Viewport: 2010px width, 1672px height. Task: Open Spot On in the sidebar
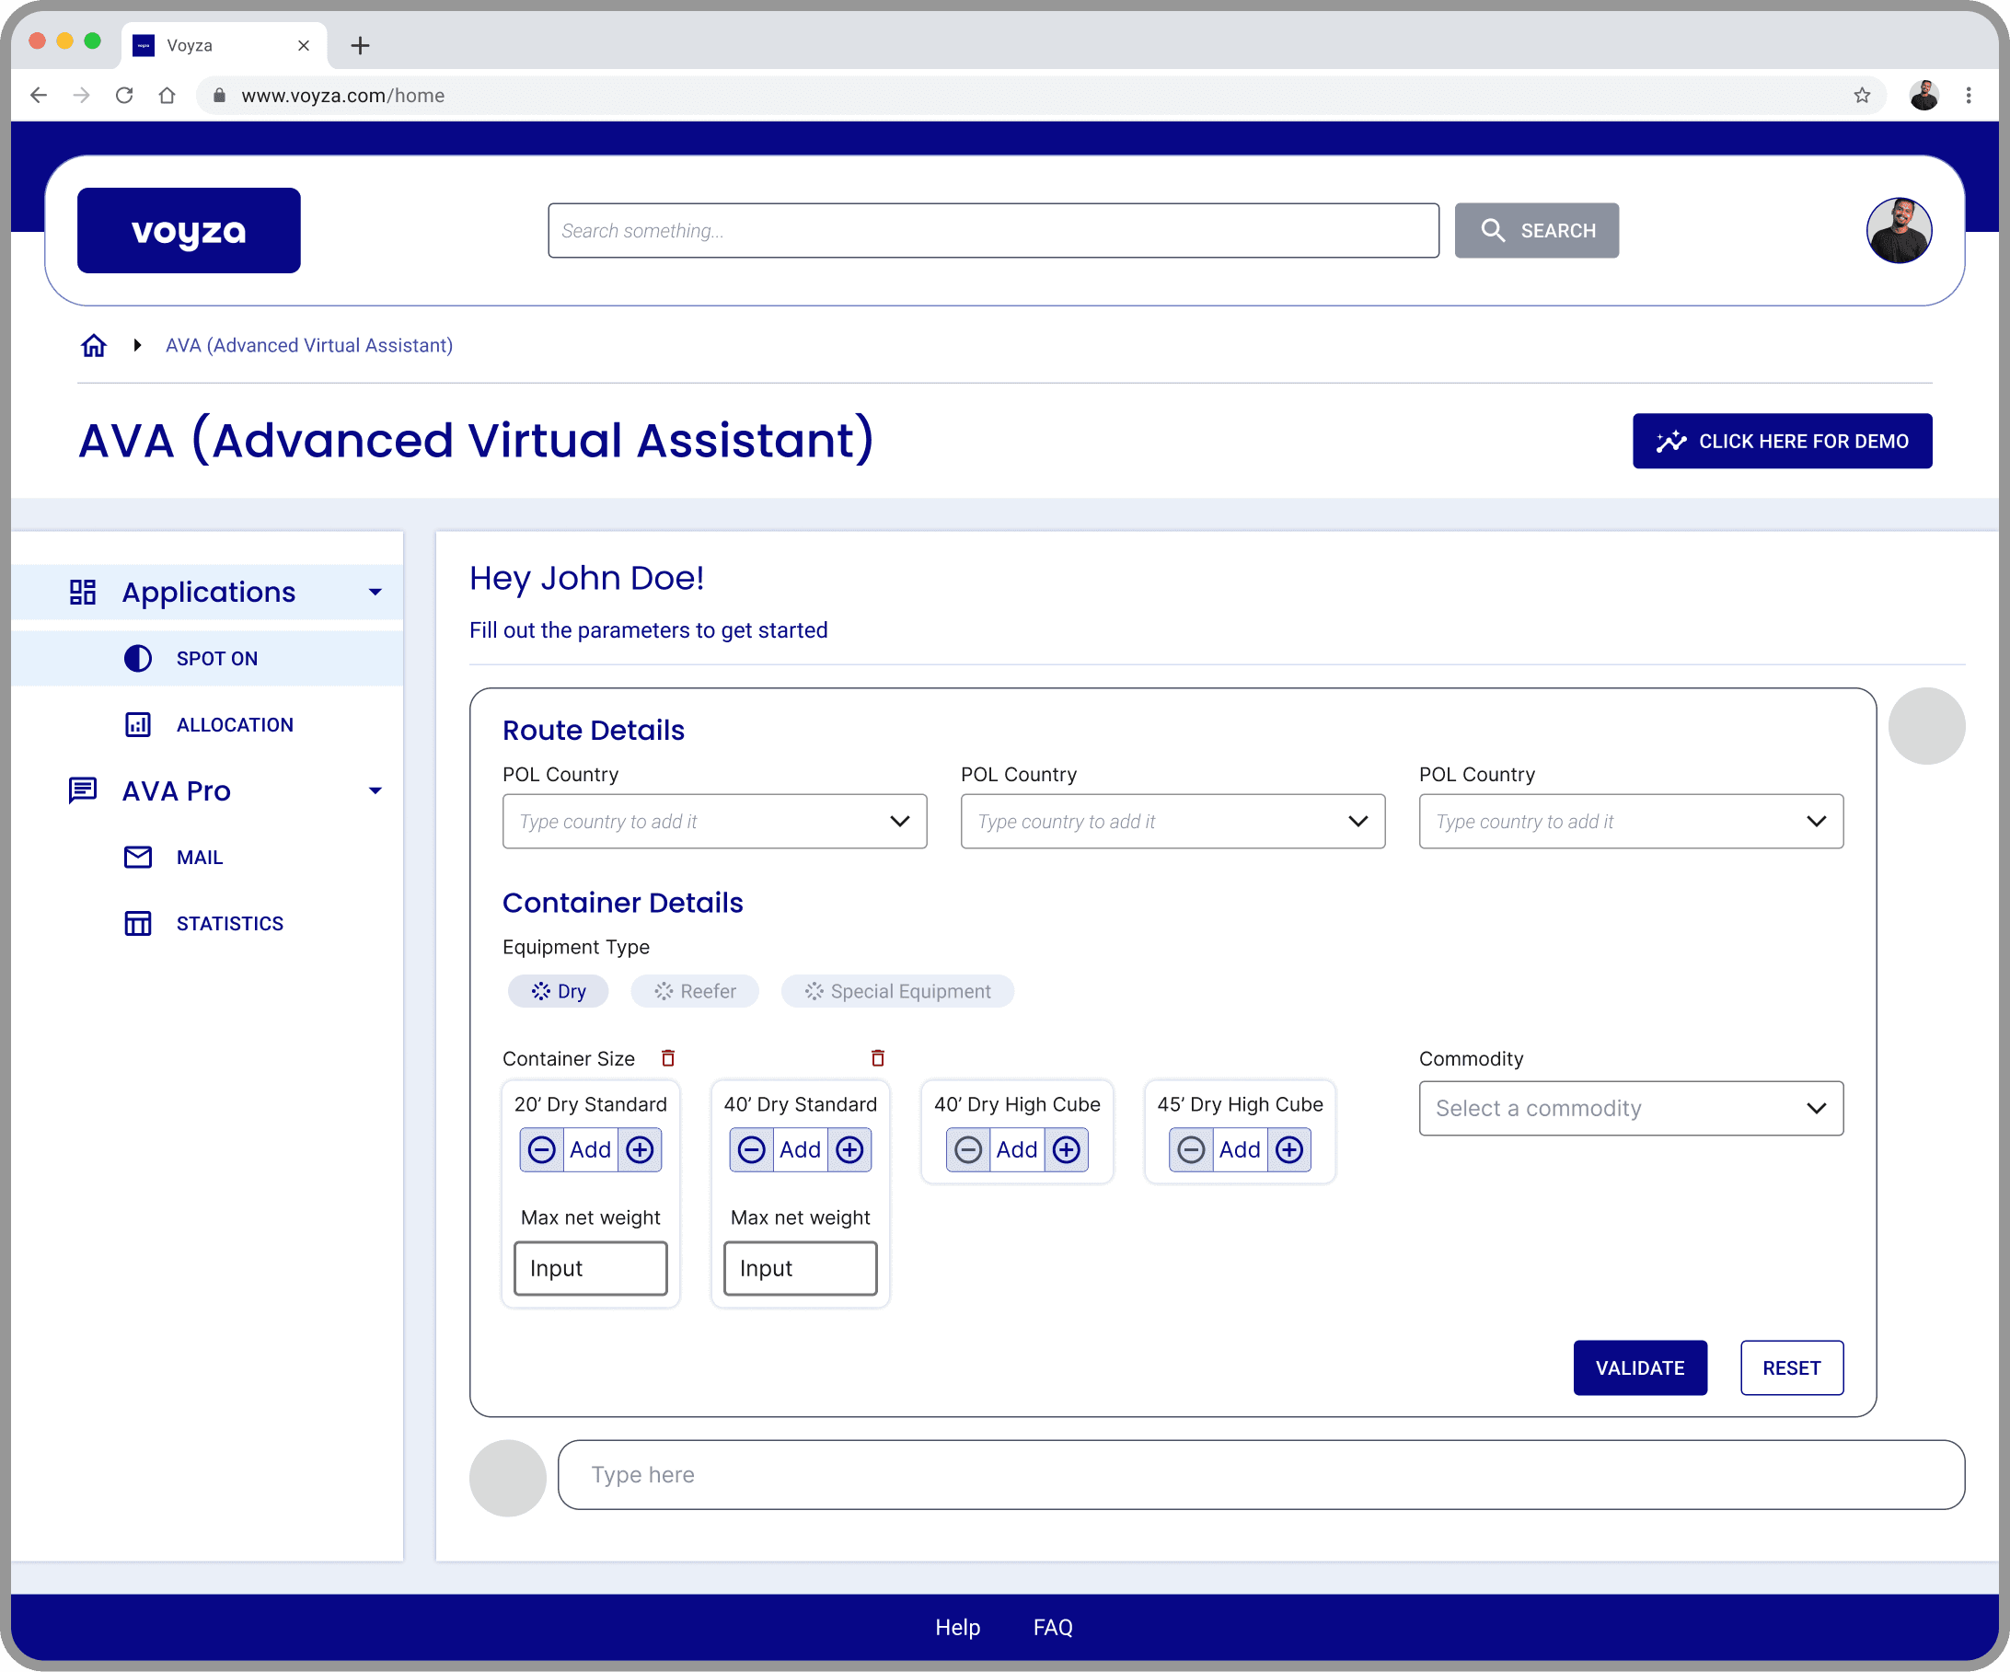point(208,659)
